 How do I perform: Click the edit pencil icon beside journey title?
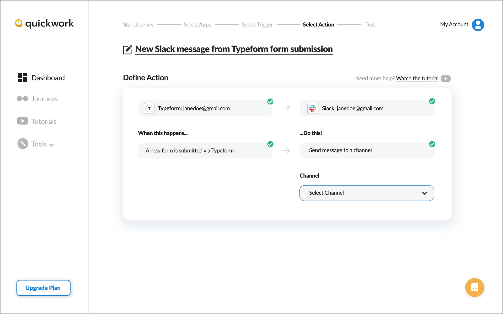tap(127, 49)
